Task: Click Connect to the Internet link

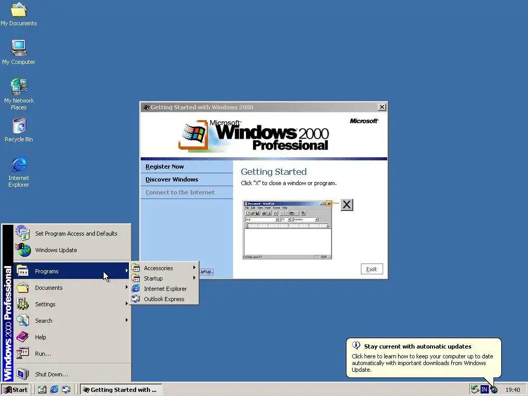Action: click(x=180, y=192)
